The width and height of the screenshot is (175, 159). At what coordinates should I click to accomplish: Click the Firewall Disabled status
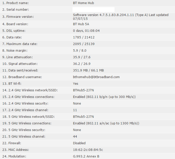pos(79,143)
